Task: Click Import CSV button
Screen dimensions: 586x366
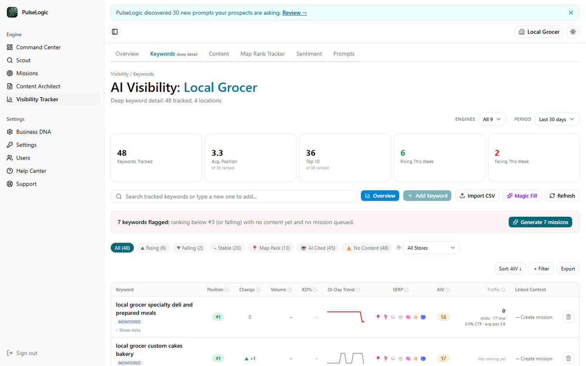Action: (477, 196)
